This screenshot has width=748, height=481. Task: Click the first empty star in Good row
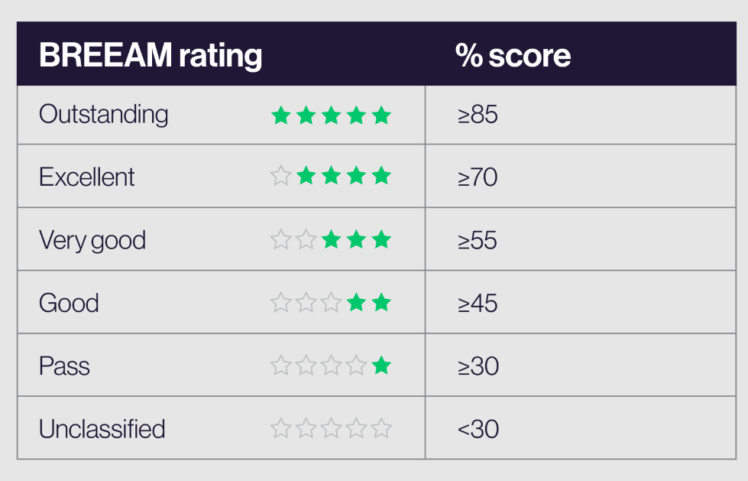click(x=281, y=303)
